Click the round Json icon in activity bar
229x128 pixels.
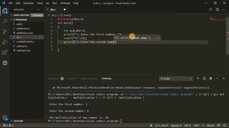(x=5, y=63)
